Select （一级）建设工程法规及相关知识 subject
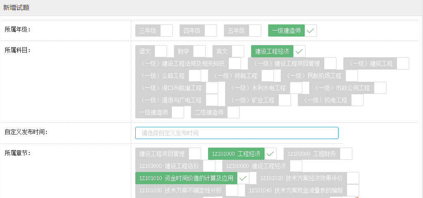Viewport: 423px width, 198px height. [x=182, y=63]
